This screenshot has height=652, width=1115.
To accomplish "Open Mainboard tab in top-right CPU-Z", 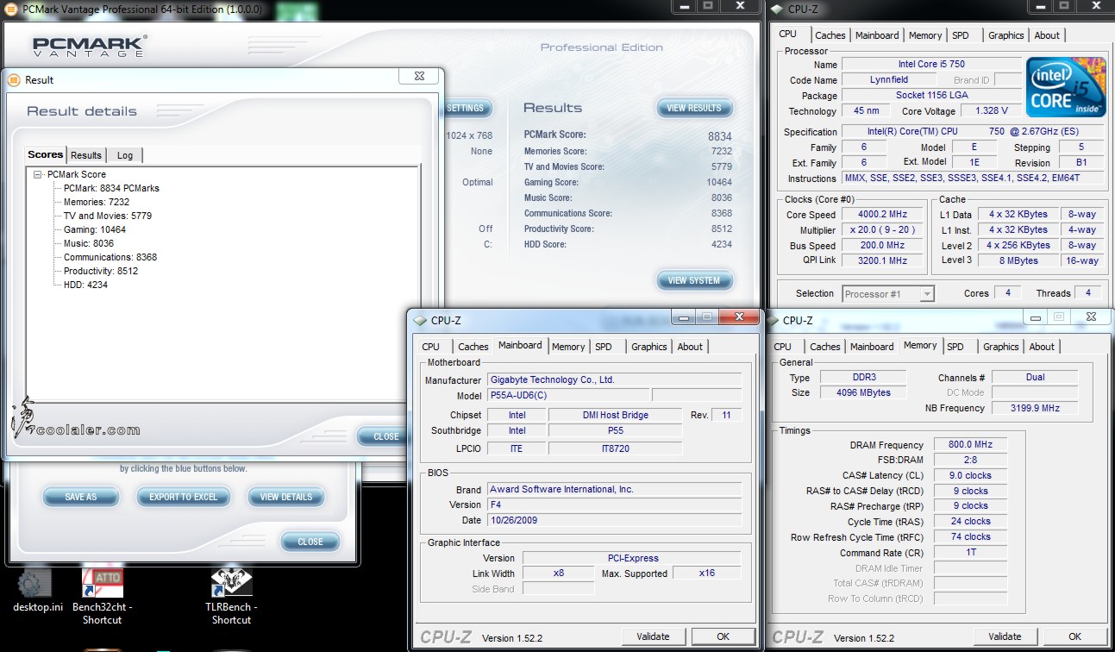I will point(877,35).
